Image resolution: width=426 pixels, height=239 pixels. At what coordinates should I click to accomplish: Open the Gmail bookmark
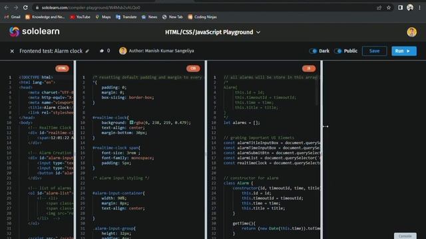coord(13,17)
